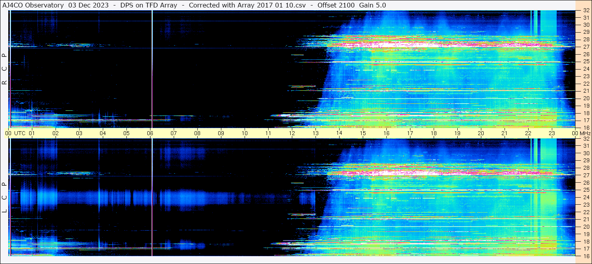Select the 'Offset 2100' header value
The height and width of the screenshot is (264, 592).
[336, 5]
